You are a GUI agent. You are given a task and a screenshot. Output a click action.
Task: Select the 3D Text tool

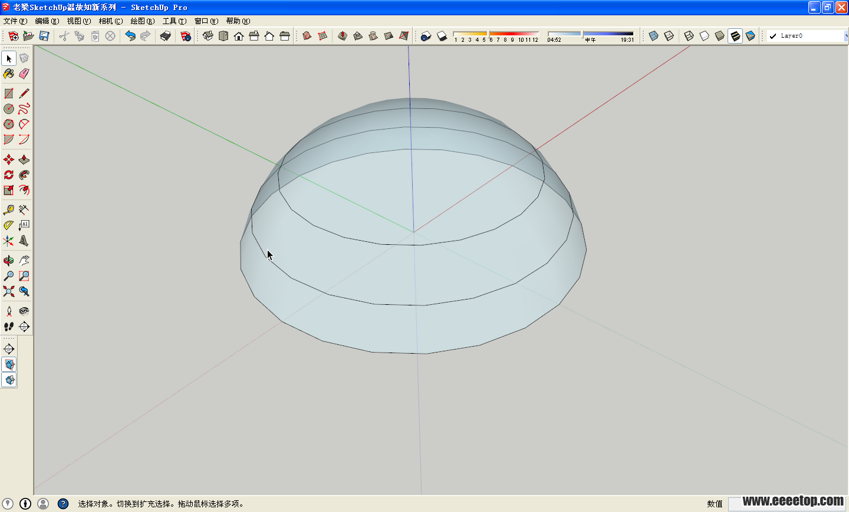(24, 241)
